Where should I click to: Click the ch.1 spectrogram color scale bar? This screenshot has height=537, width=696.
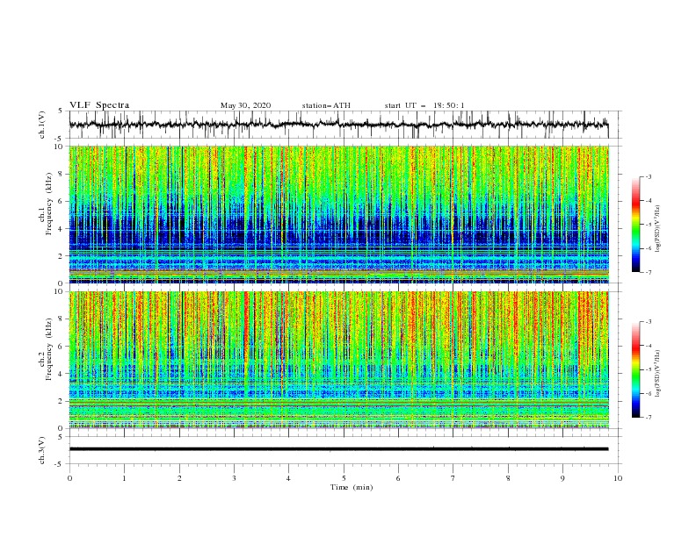click(635, 224)
